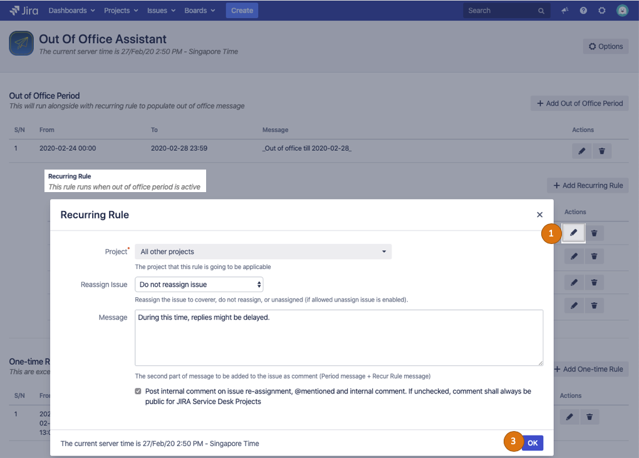The image size is (639, 458).
Task: Open the notifications megaphone icon
Action: click(564, 11)
